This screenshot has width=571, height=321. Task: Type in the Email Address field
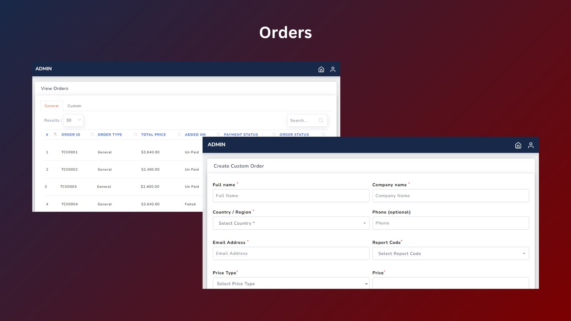pos(291,253)
